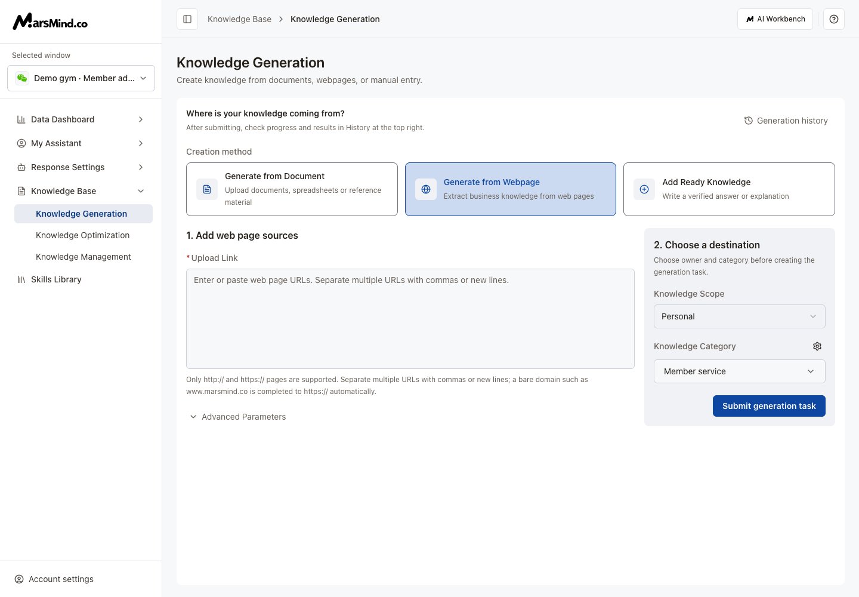Click the document icon in Generate from Document

207,189
